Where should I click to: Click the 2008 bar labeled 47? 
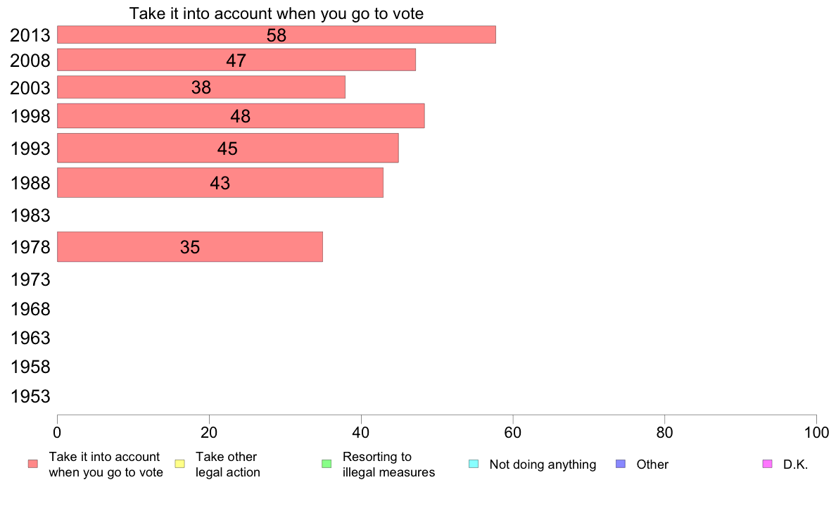236,60
